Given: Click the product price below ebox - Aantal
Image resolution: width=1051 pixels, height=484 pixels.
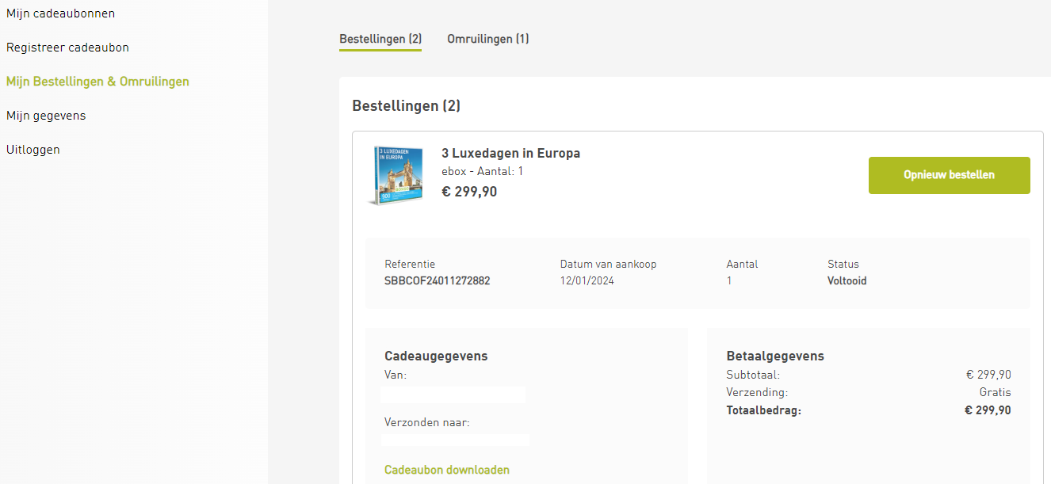Looking at the screenshot, I should tap(469, 191).
